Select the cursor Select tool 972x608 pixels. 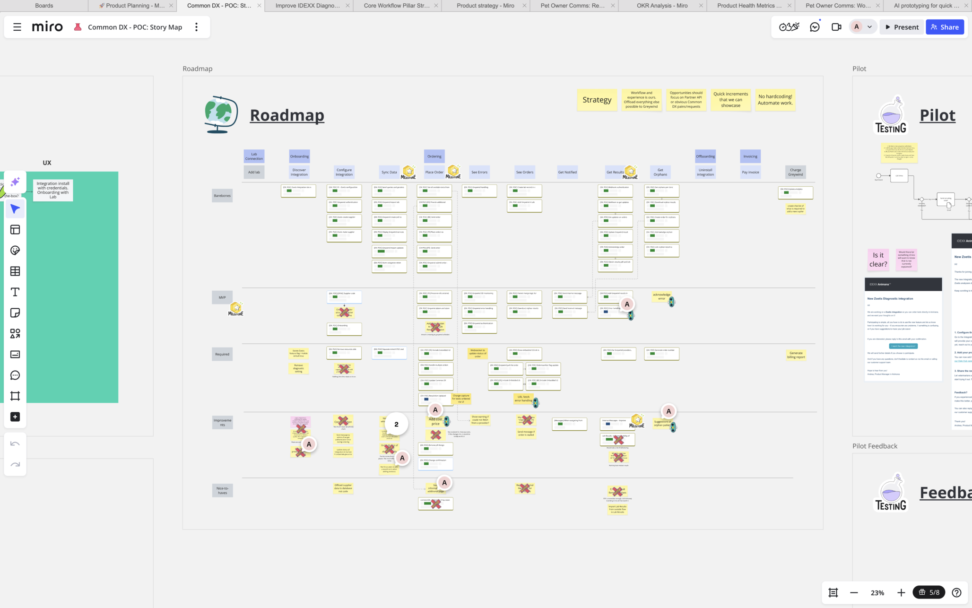pyautogui.click(x=15, y=209)
